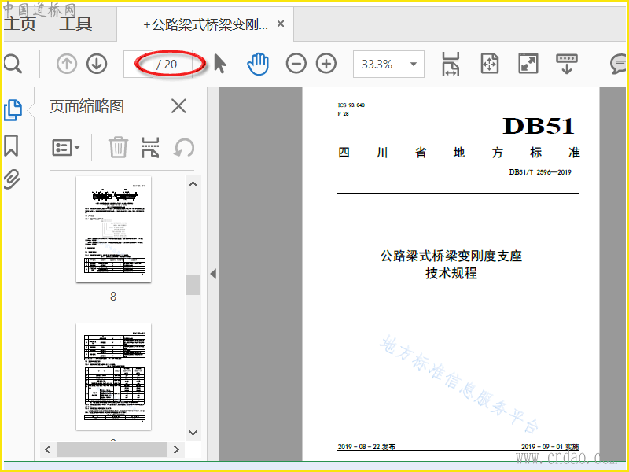Click the text DB51/T 2596—2019
Image resolution: width=629 pixels, height=472 pixels.
coord(540,172)
